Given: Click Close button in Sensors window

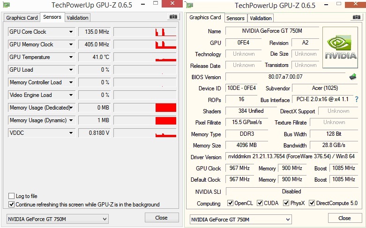Looking at the screenshot, I should [162, 218].
